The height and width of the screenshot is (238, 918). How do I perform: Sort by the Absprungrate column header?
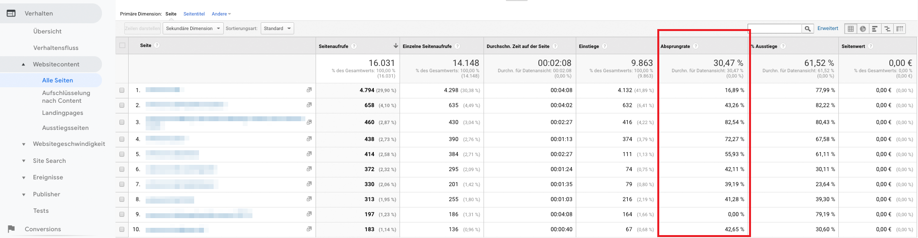(675, 46)
